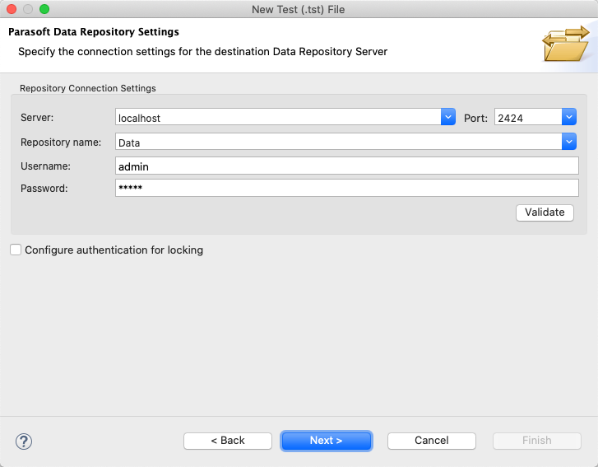Close the New Test file dialog window
This screenshot has height=467, width=598.
(x=12, y=9)
